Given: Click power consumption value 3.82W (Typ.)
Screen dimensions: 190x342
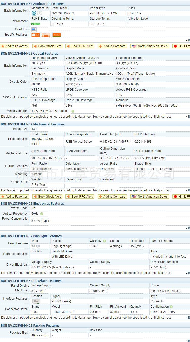Looking at the screenshot, I should click(x=40, y=221).
